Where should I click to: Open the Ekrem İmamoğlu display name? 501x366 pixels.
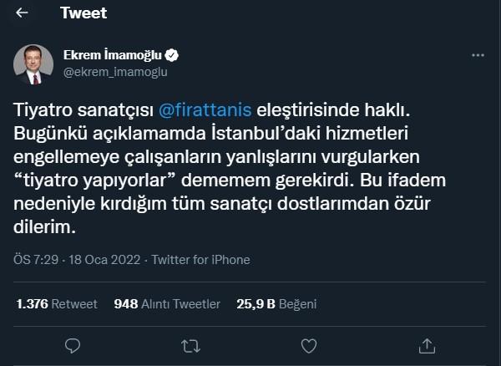(x=113, y=56)
